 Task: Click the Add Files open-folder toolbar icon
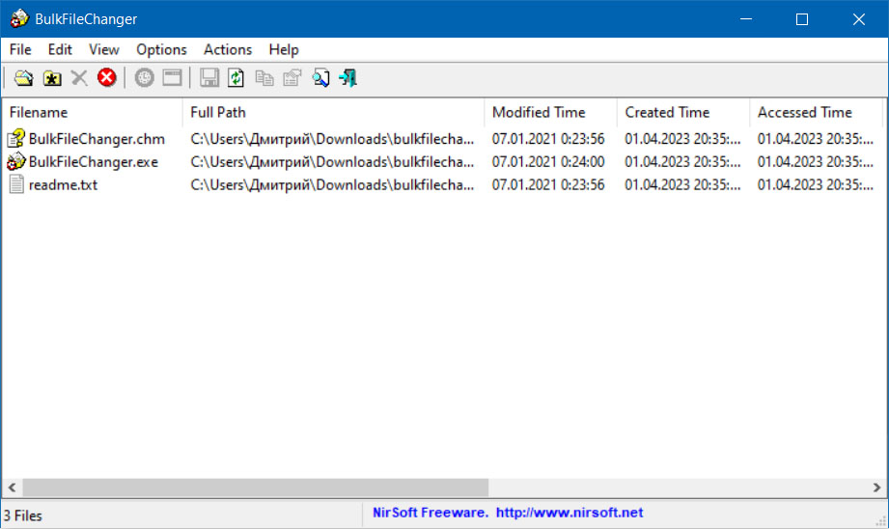coord(24,77)
